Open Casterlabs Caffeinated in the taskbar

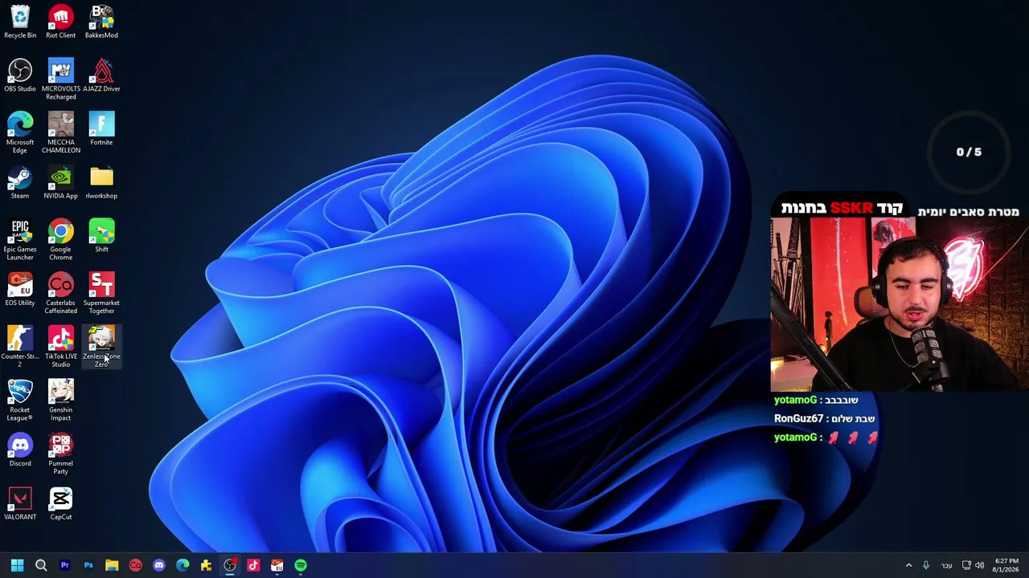pos(135,565)
